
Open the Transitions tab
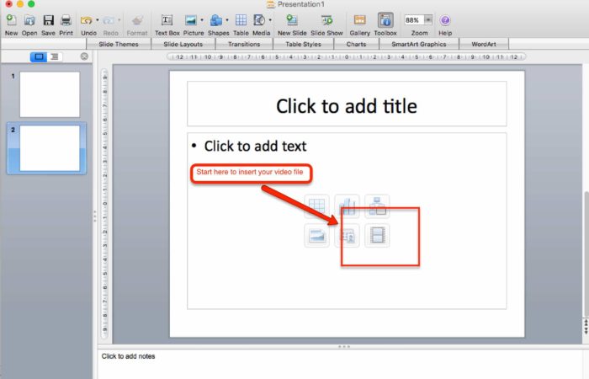[244, 44]
